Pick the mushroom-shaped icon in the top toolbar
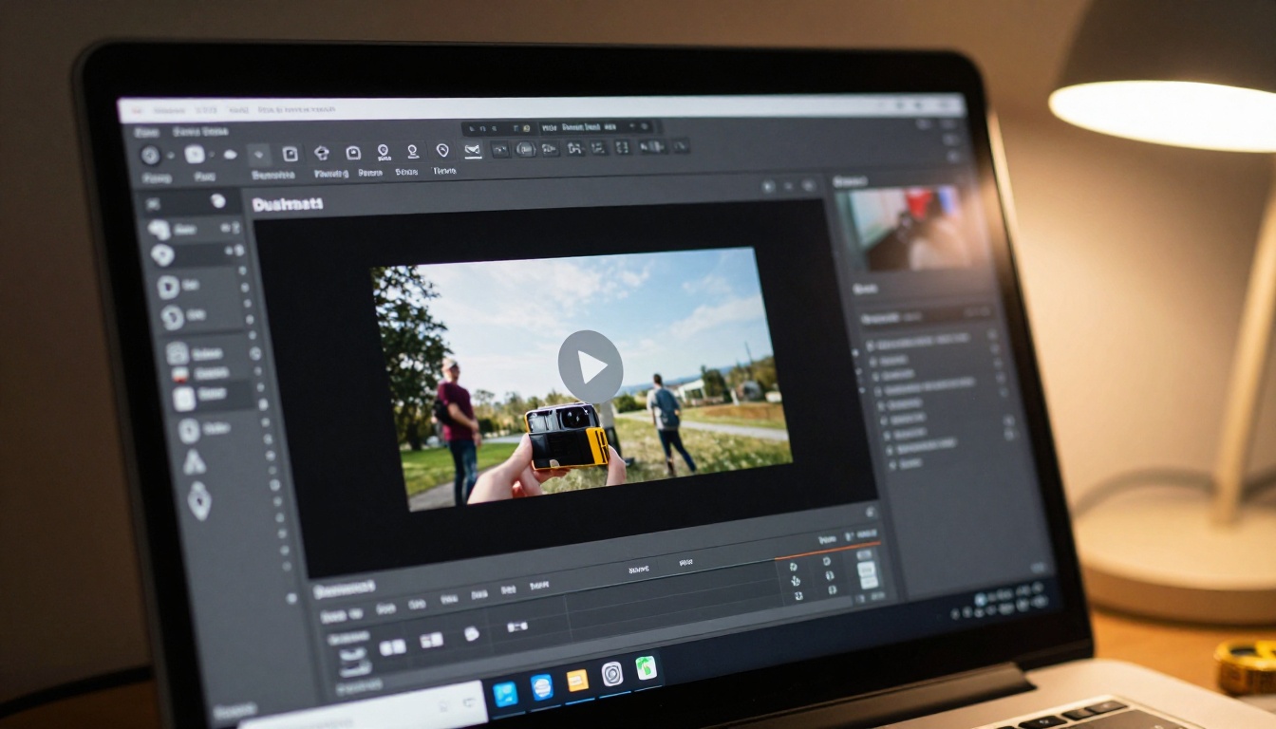 pos(322,152)
